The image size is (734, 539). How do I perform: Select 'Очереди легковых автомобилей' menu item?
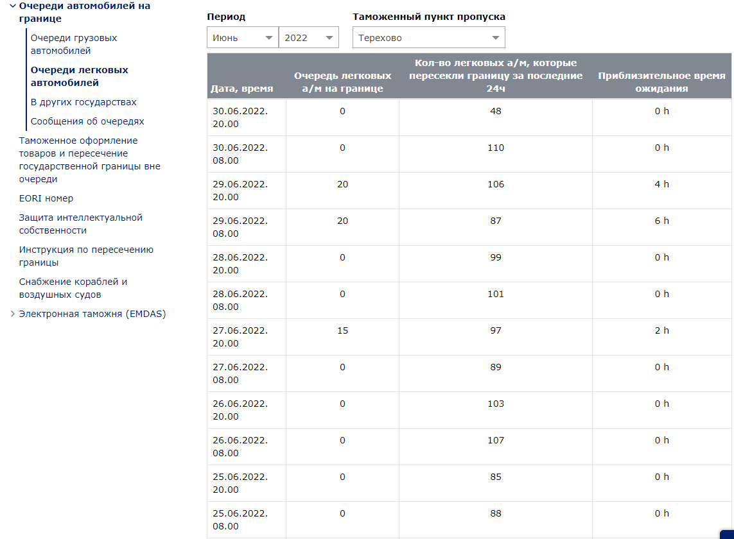click(x=79, y=76)
